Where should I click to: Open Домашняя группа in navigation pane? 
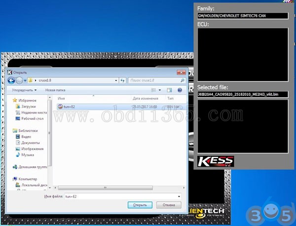pos(33,167)
